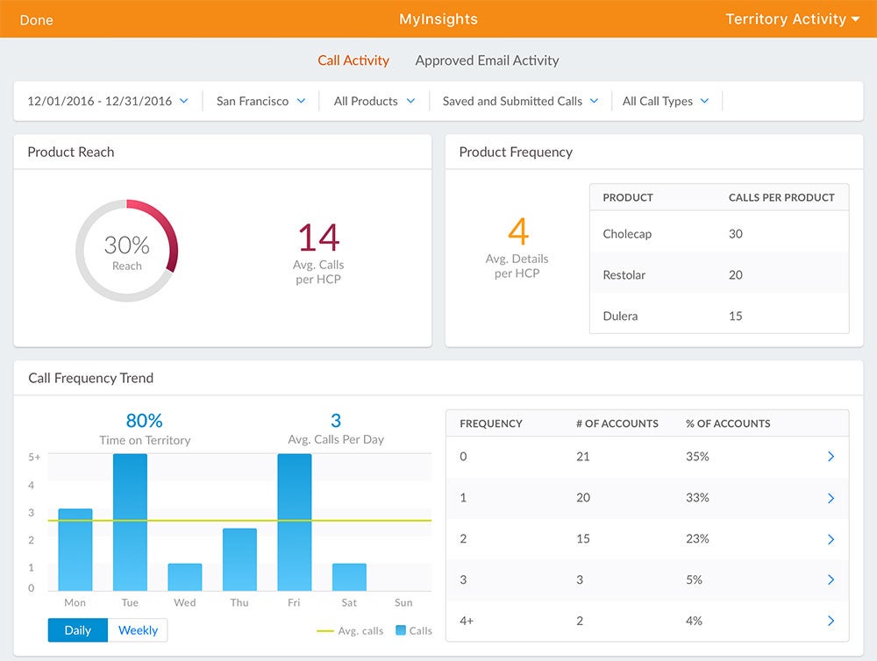The image size is (877, 661).
Task: Expand Saved and Submitted Calls dropdown
Action: [520, 102]
